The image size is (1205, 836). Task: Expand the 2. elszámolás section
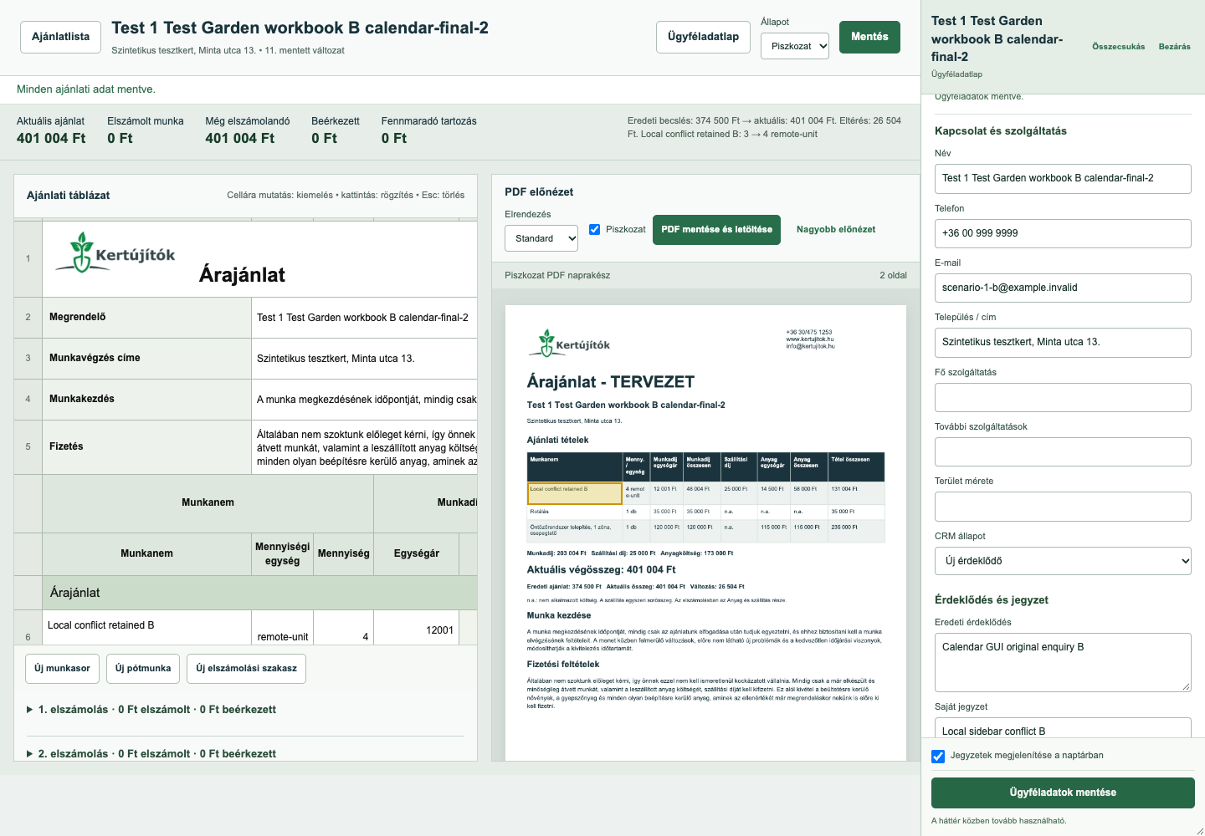coord(151,753)
